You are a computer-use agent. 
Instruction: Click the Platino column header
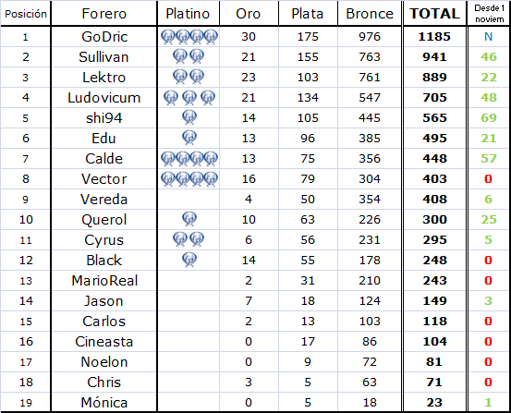point(188,13)
